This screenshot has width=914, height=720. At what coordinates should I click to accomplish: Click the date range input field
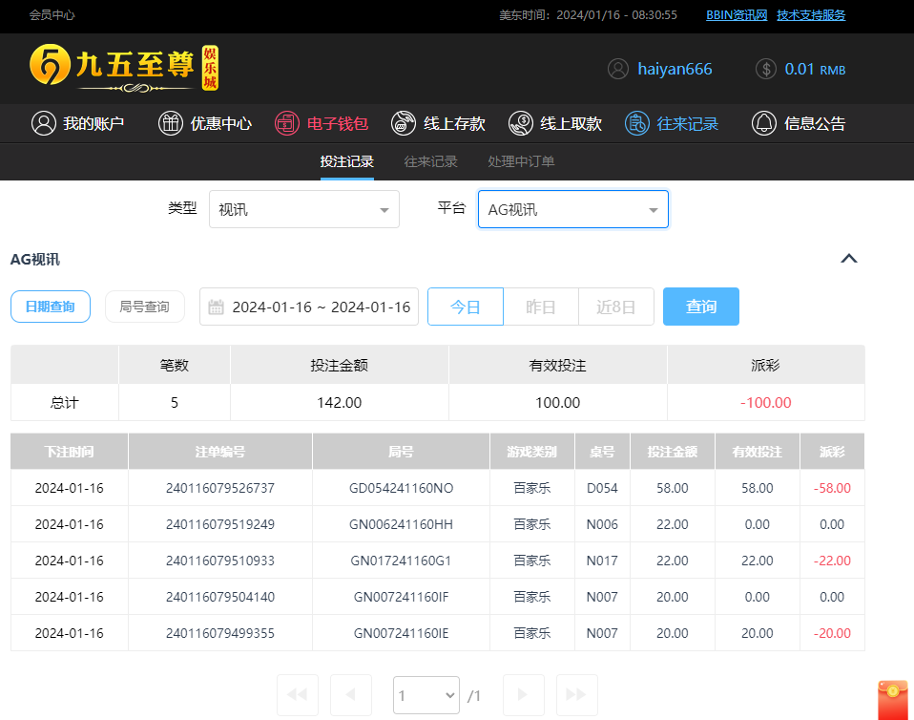coord(321,307)
